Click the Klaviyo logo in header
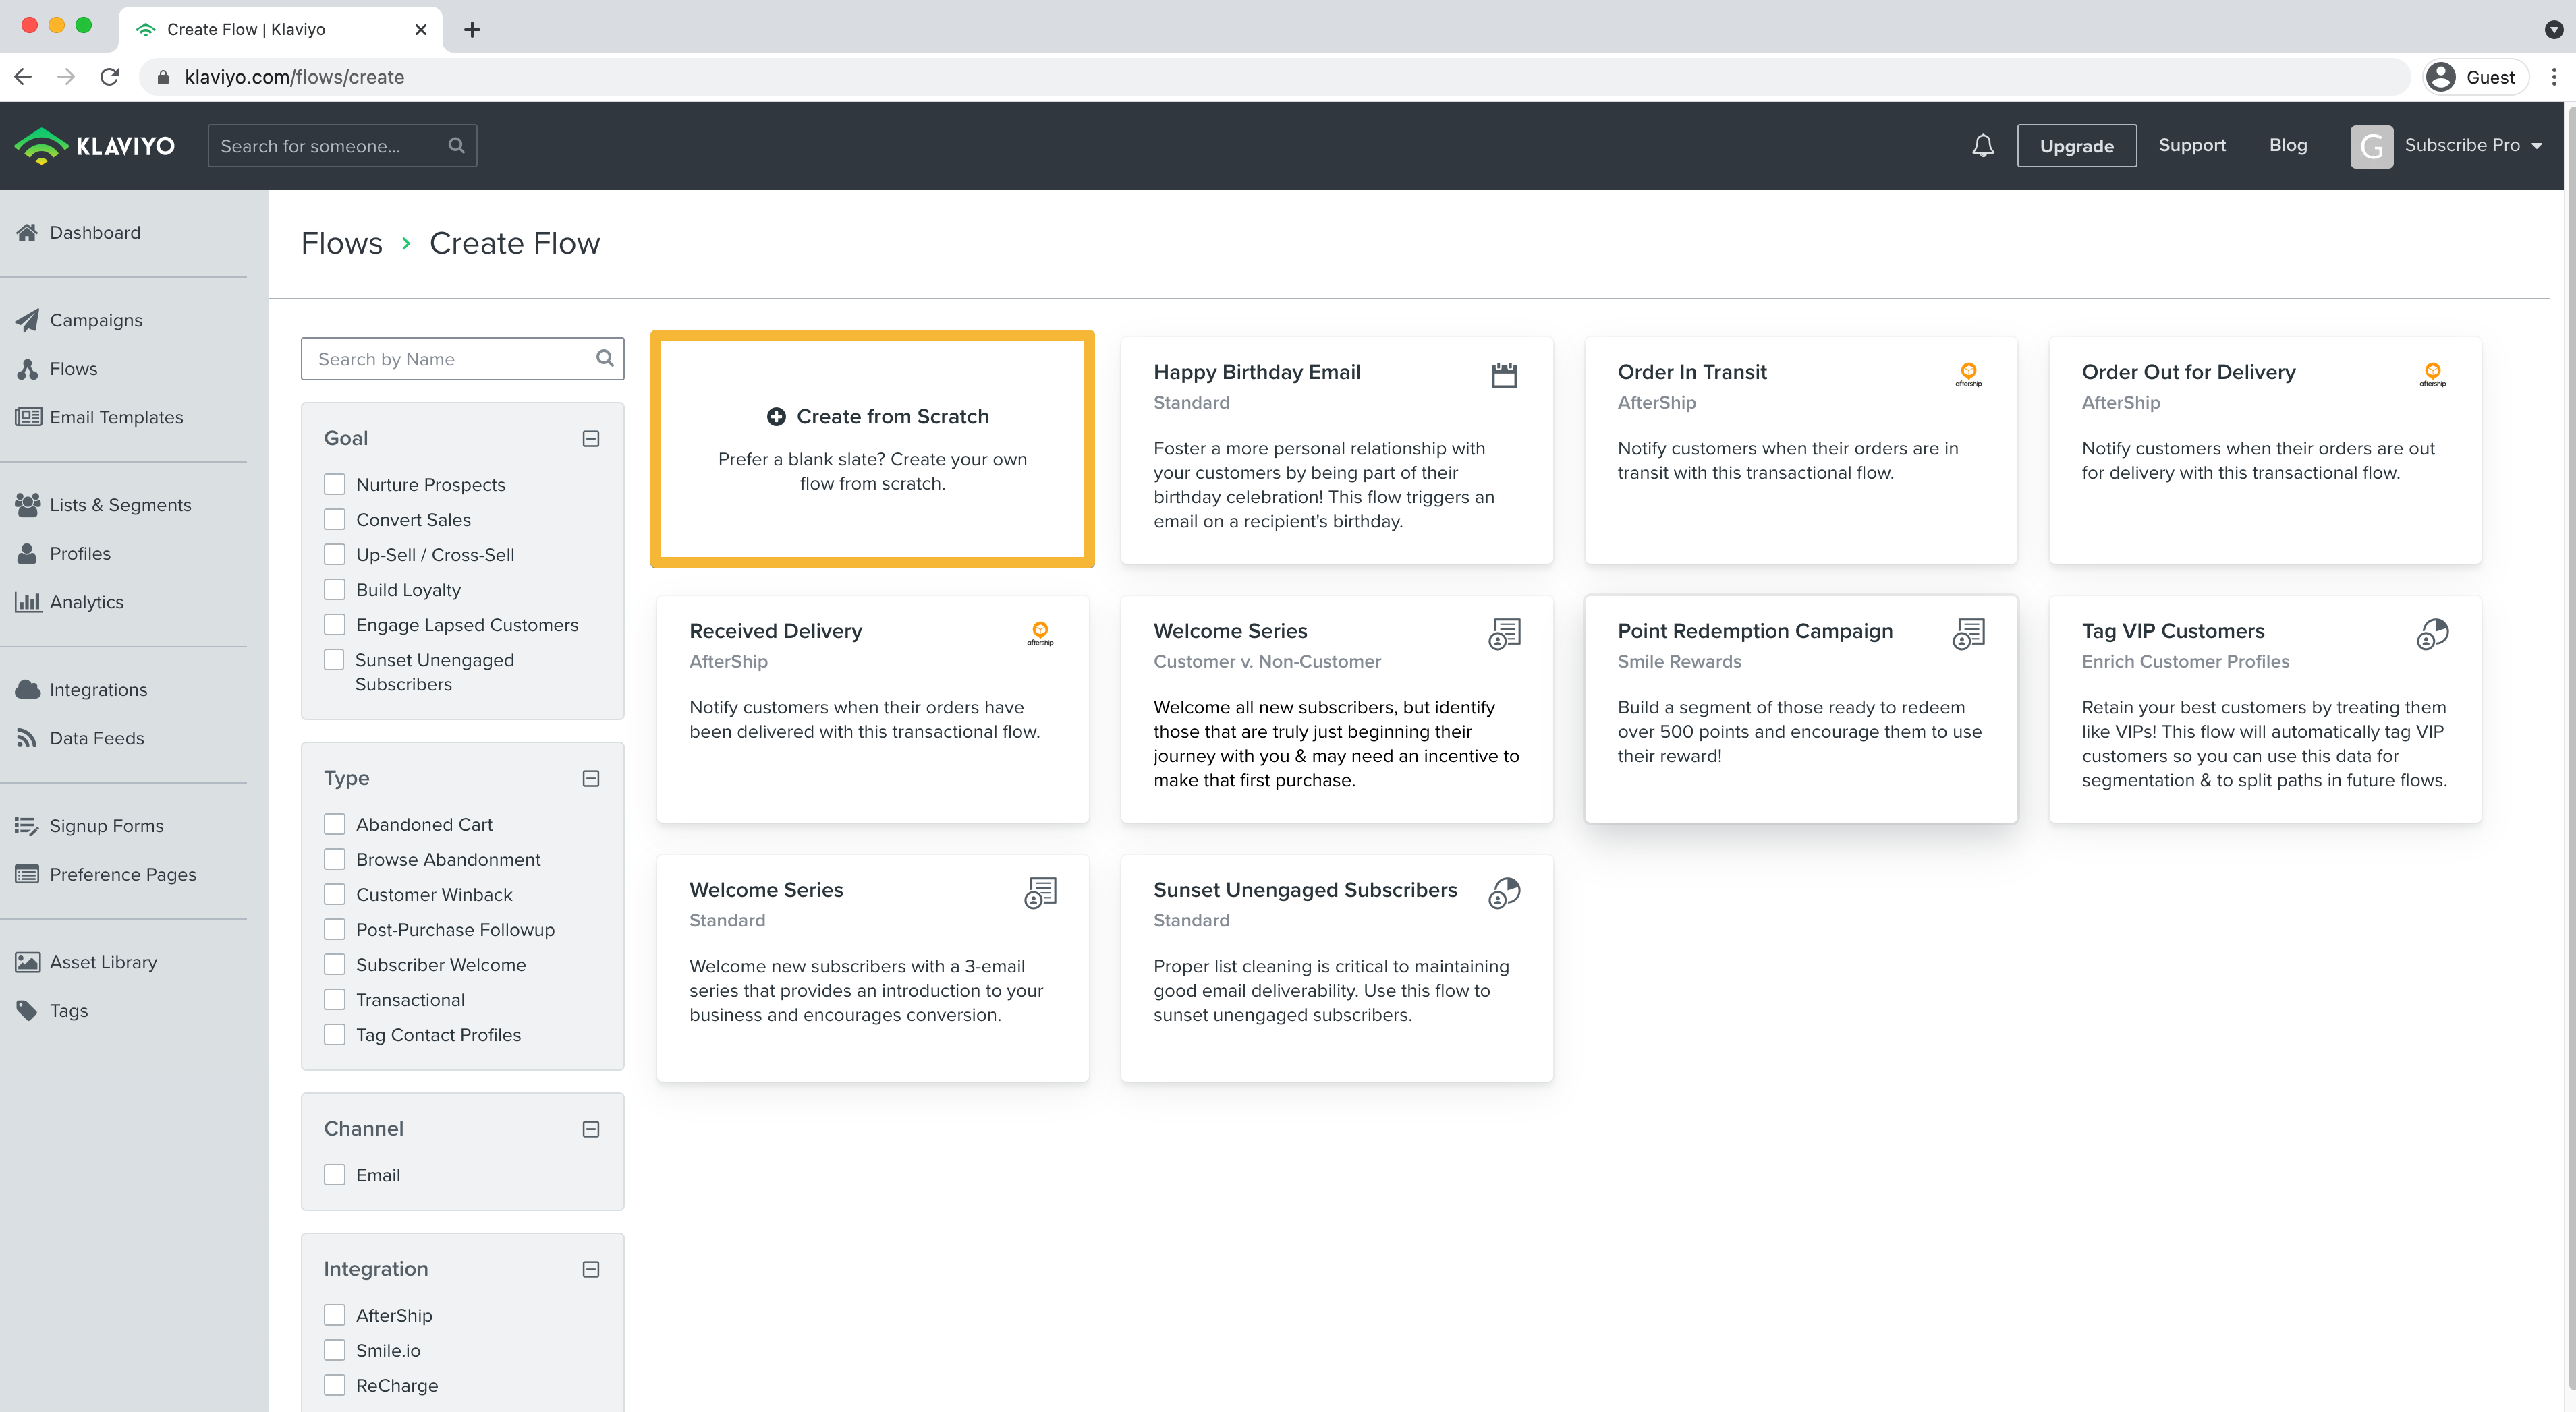The height and width of the screenshot is (1412, 2576). (95, 146)
